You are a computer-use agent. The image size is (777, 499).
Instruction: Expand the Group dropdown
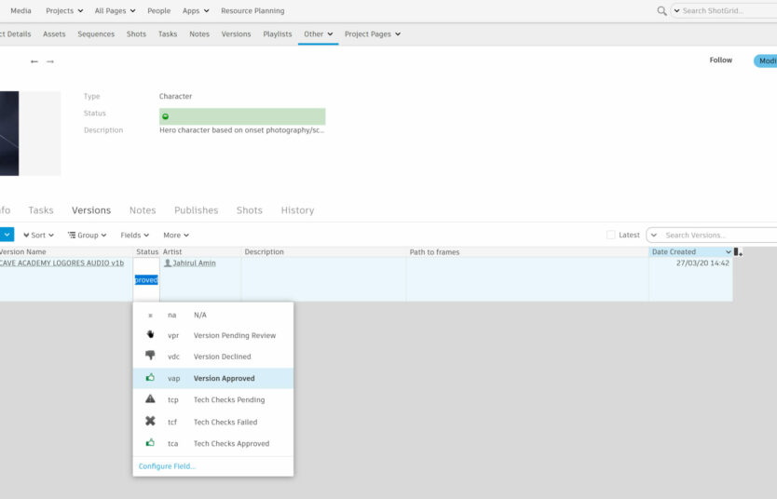(88, 236)
